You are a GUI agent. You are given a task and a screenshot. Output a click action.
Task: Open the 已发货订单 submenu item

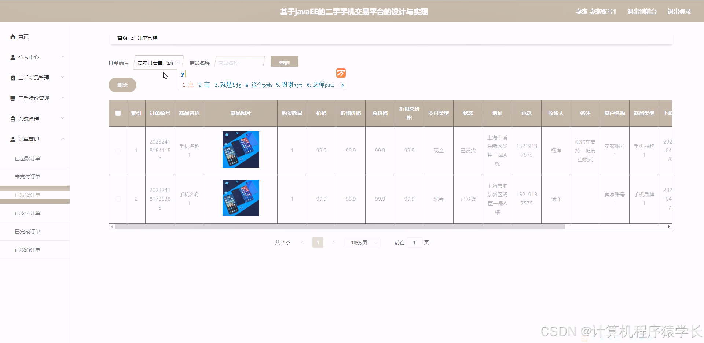(x=35, y=195)
